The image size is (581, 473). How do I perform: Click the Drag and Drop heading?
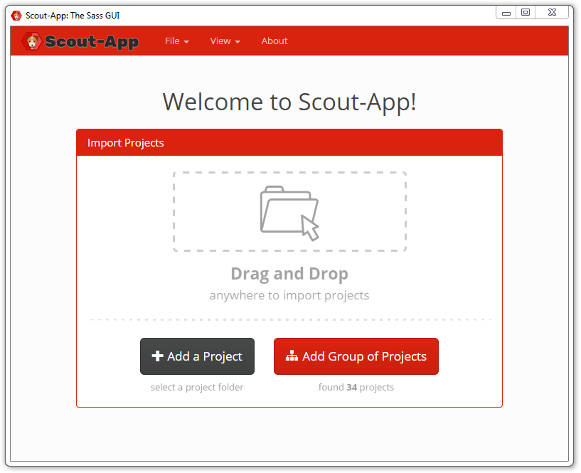[289, 274]
